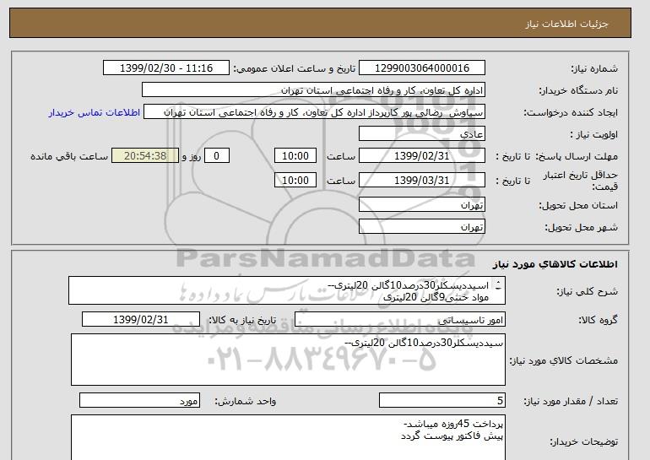This screenshot has width=650, height=460.
Task: Click the label ایجاد کننده درخواست
Action: tap(571, 112)
